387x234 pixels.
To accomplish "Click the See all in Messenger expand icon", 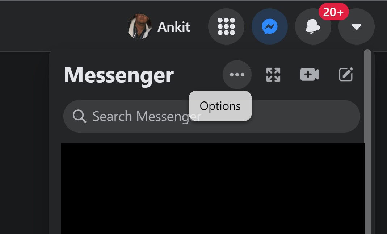I will [x=273, y=75].
